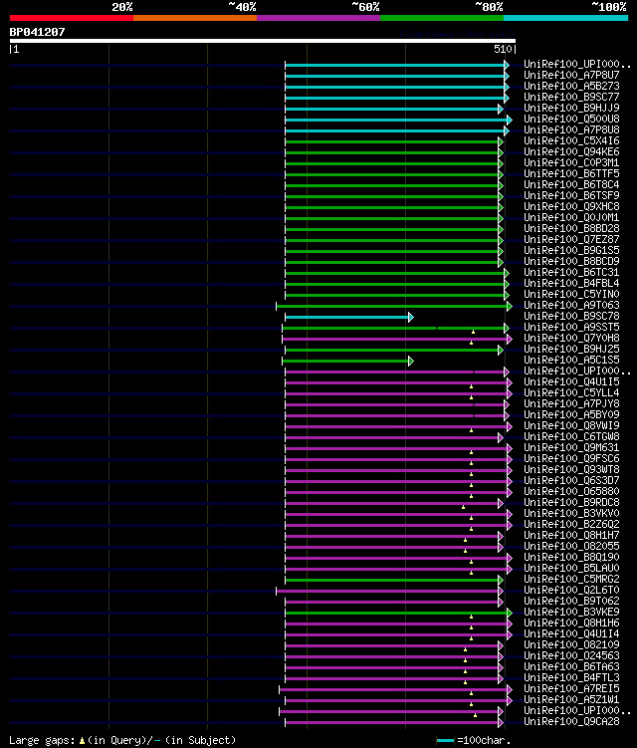Open hit UniRef100_Q4U1I4

(571, 634)
